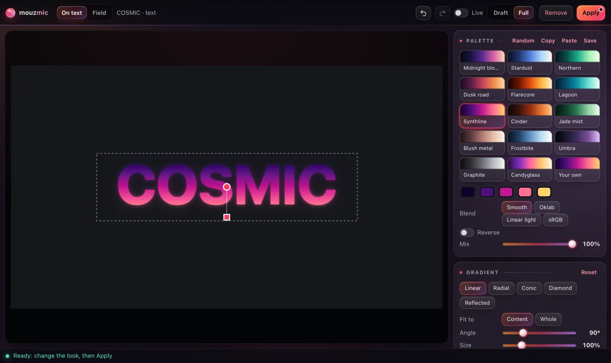Select sRGB blend mode

coord(555,220)
